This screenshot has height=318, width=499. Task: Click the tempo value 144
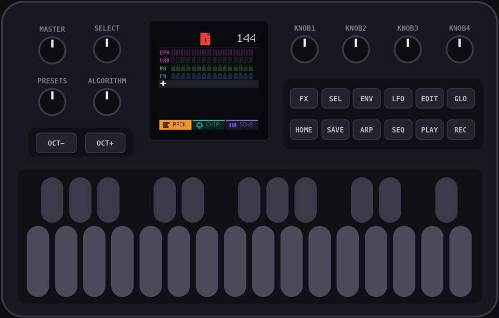(x=246, y=38)
